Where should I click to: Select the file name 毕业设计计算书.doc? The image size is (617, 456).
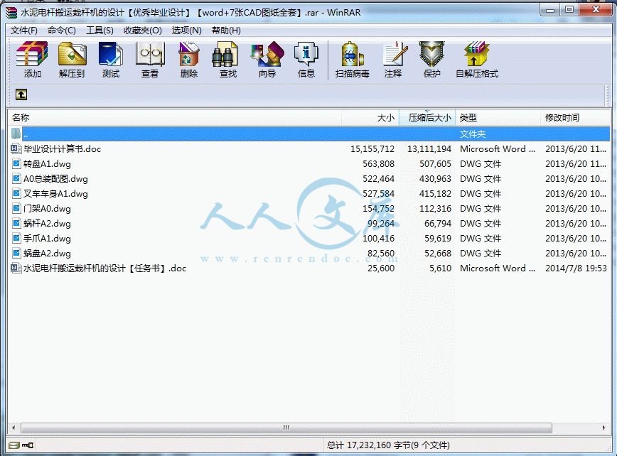click(62, 149)
